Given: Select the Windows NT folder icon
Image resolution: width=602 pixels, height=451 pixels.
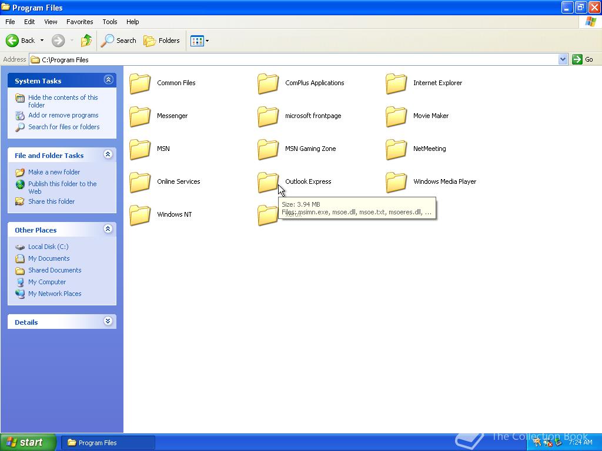Looking at the screenshot, I should pos(140,216).
